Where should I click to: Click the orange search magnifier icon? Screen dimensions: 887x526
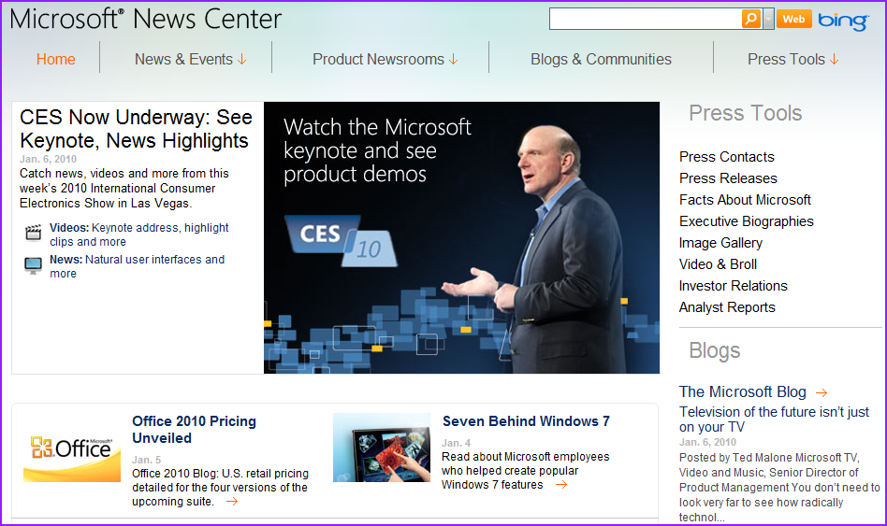(x=751, y=19)
